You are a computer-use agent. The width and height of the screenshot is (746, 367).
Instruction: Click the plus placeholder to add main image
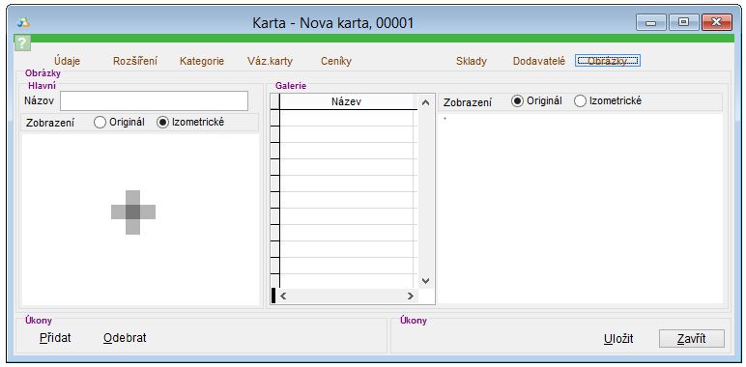pos(133,212)
